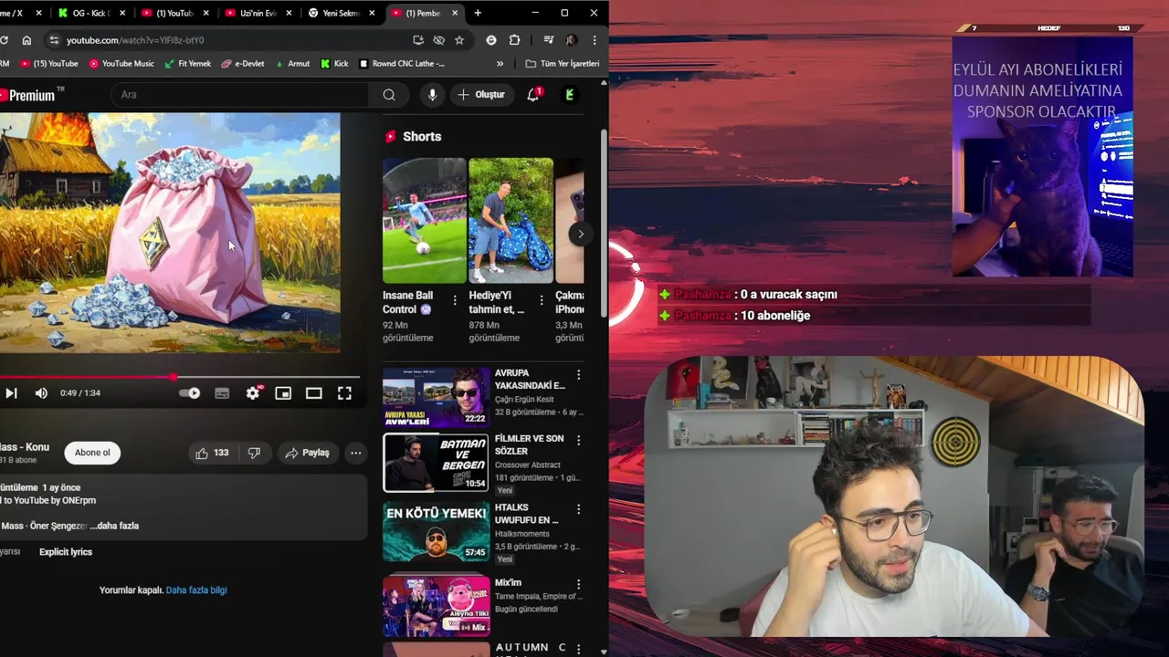This screenshot has width=1169, height=657.
Task: Open Rownd CNC Lathe bookmark
Action: tap(403, 64)
